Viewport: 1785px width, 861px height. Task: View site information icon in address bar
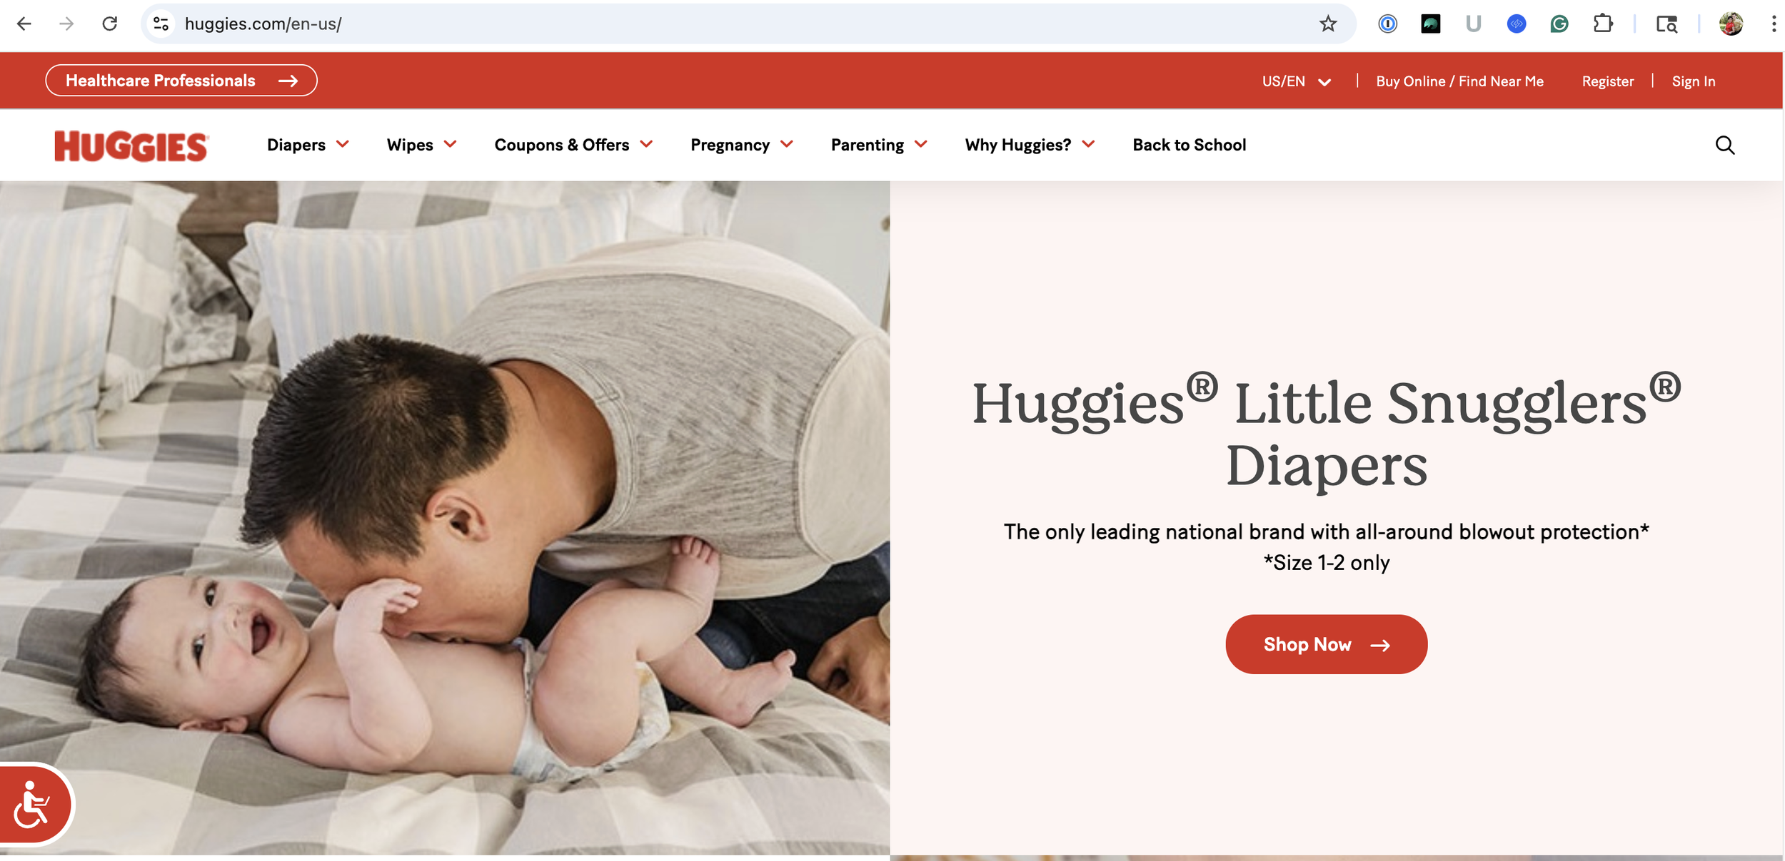[x=161, y=24]
